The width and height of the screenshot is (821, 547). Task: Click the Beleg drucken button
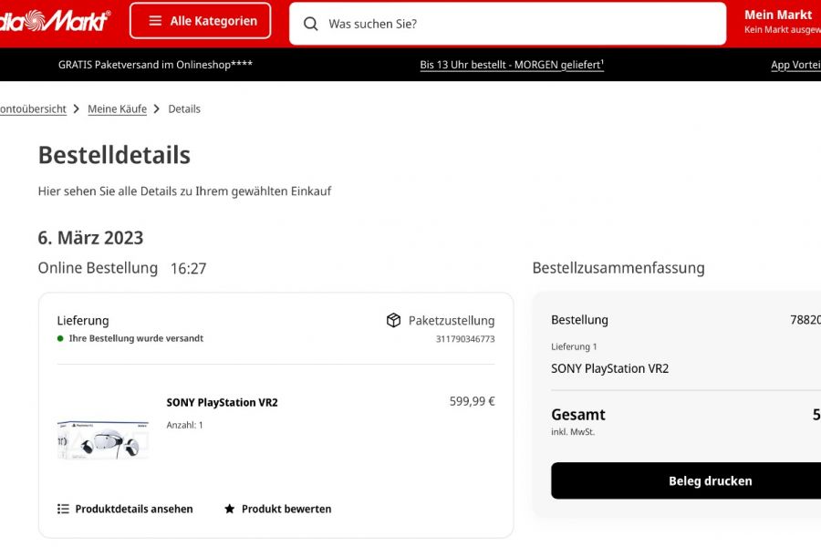686,480
